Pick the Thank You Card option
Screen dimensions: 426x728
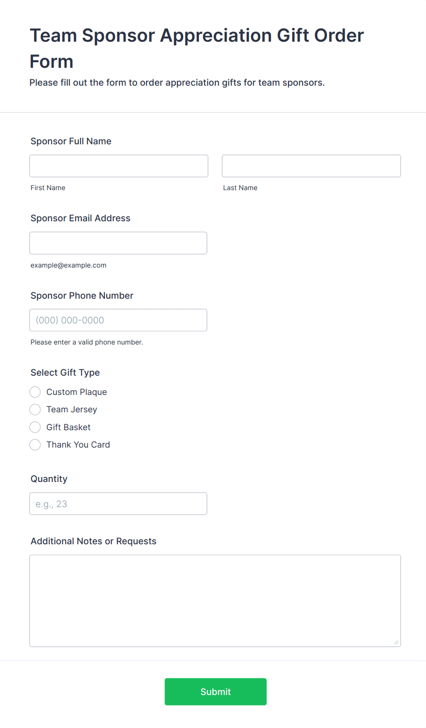pyautogui.click(x=35, y=445)
